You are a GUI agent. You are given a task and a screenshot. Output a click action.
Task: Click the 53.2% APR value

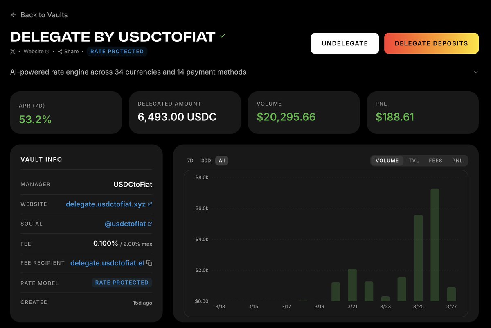(35, 120)
